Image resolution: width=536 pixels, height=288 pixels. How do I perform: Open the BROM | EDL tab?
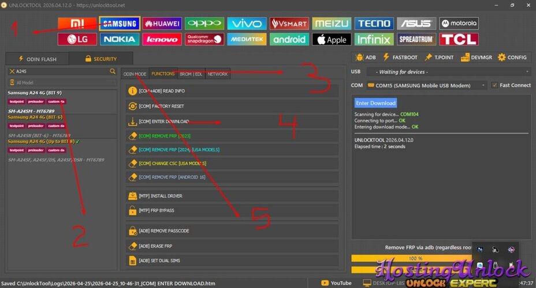[191, 74]
